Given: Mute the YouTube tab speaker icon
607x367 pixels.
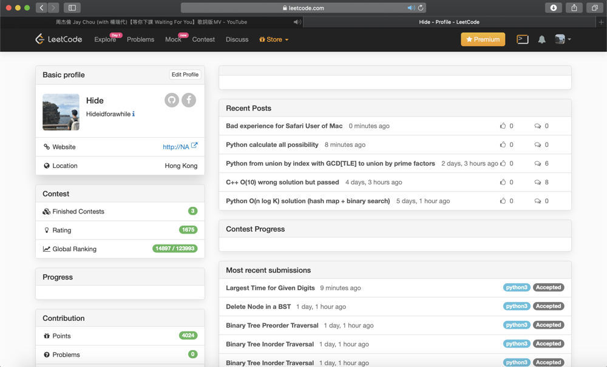Looking at the screenshot, I should (x=297, y=22).
